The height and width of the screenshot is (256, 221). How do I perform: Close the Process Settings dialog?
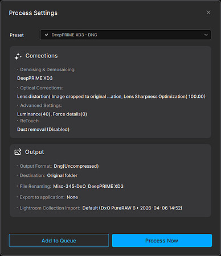[208, 13]
